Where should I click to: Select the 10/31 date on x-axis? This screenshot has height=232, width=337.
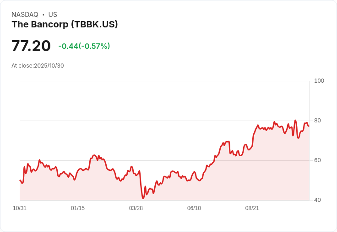[20, 208]
